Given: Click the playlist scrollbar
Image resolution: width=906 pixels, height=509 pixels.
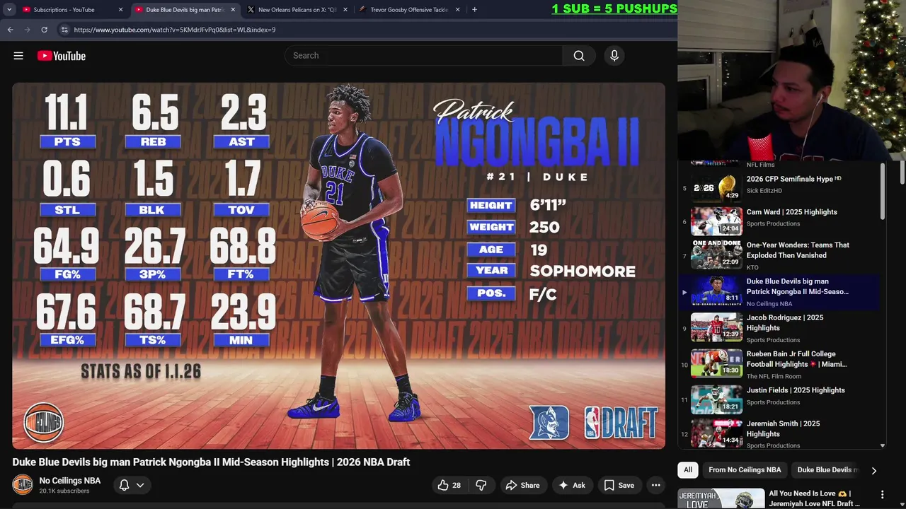Looking at the screenshot, I should pos(883,193).
